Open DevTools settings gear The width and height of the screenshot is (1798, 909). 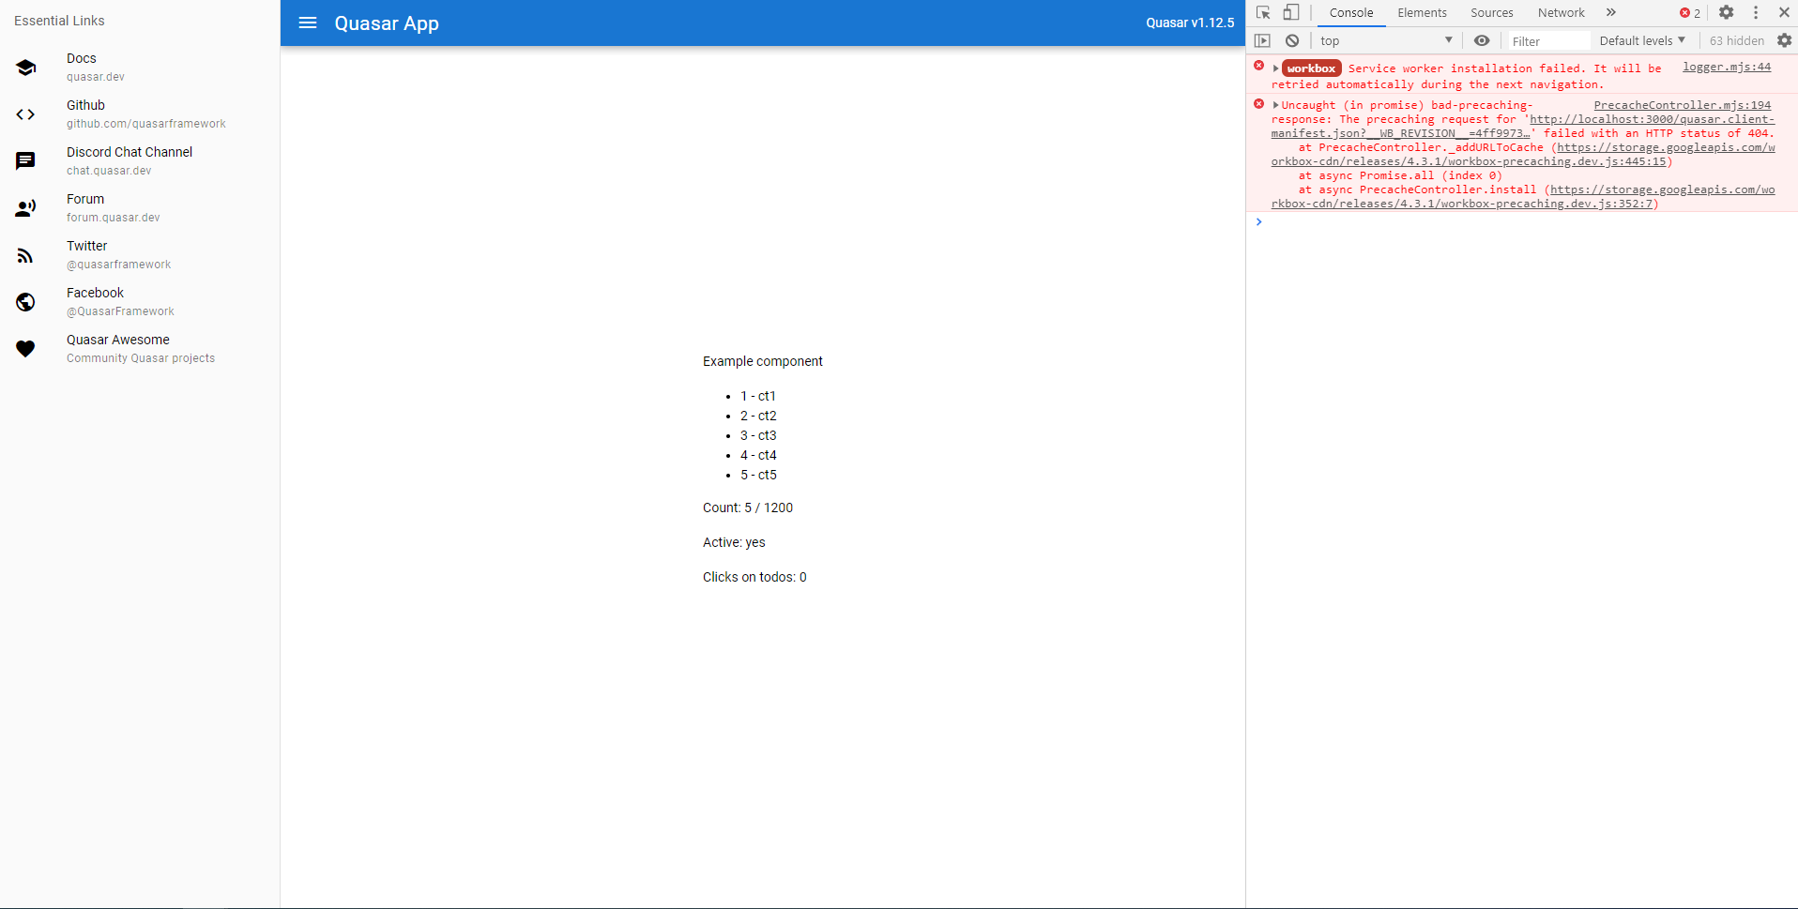coord(1726,13)
